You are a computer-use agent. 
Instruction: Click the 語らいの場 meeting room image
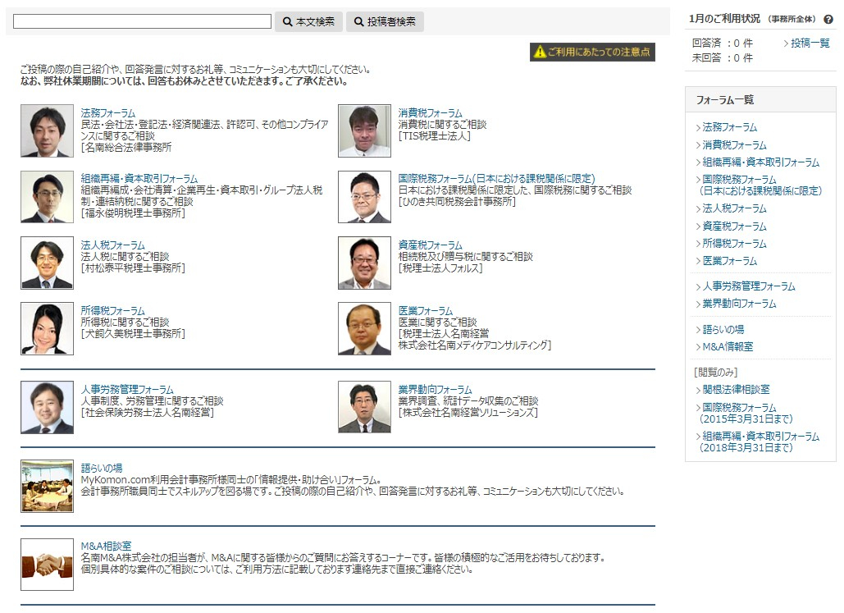(x=47, y=486)
